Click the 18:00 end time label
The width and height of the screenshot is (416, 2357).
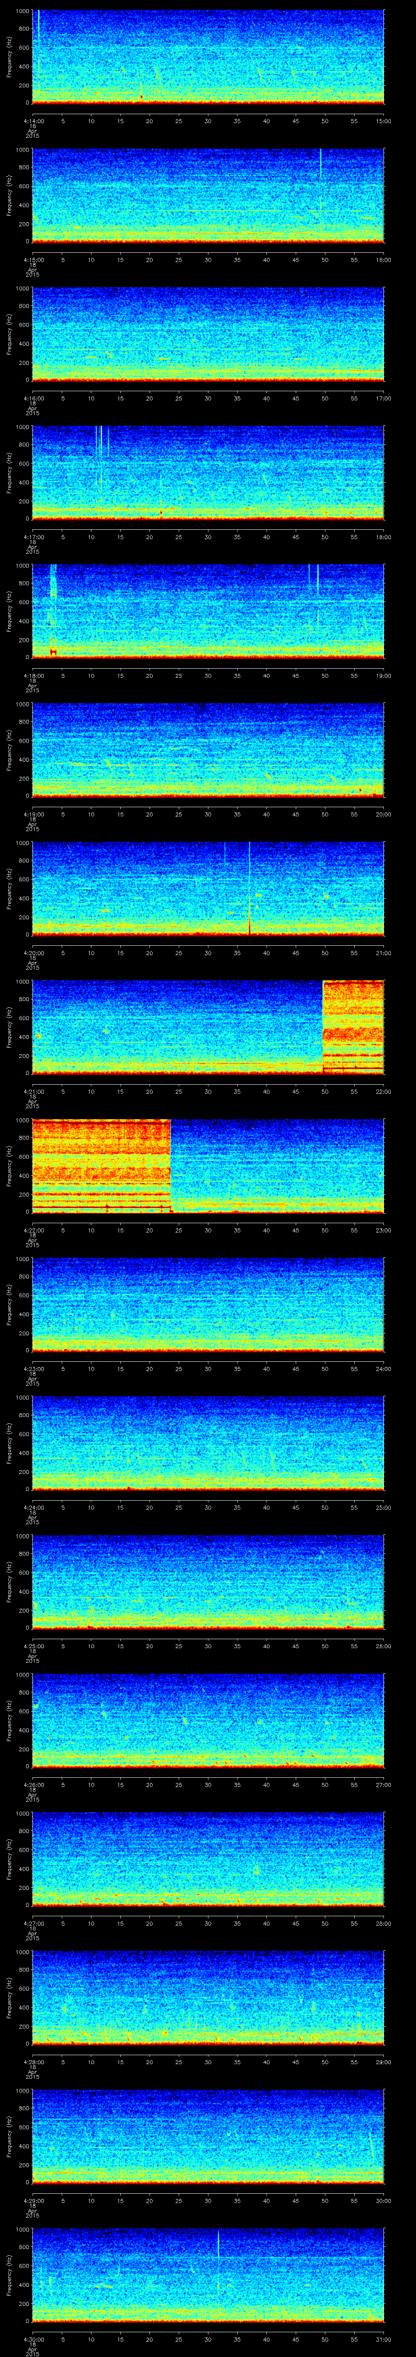pyautogui.click(x=383, y=536)
